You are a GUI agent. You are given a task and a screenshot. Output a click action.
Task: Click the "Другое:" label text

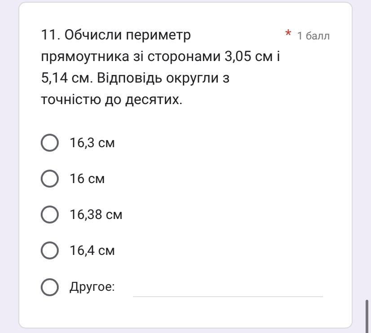click(92, 287)
